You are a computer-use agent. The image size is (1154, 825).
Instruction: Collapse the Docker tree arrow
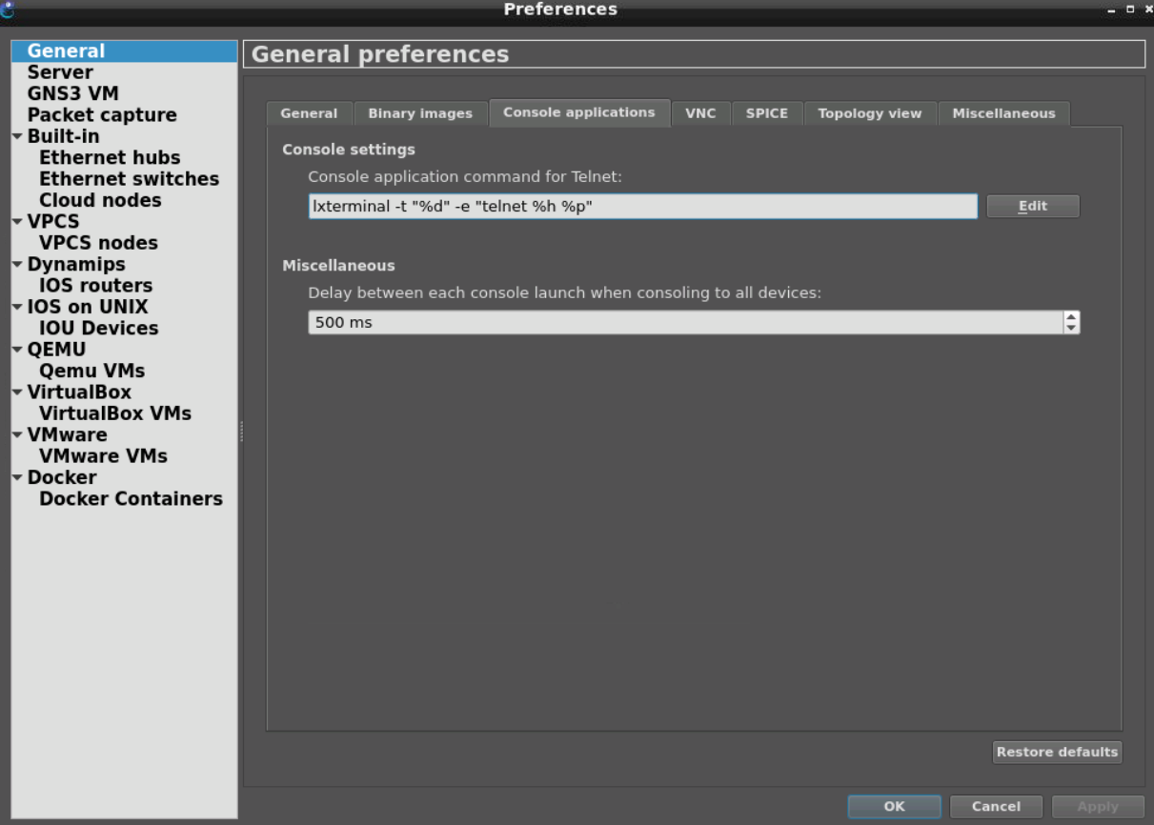click(x=18, y=478)
